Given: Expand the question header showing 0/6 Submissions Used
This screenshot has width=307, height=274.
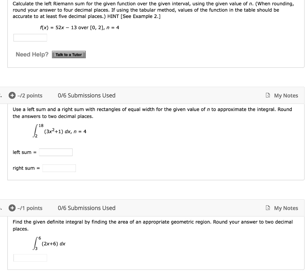Looking at the screenshot, I should (11, 95).
